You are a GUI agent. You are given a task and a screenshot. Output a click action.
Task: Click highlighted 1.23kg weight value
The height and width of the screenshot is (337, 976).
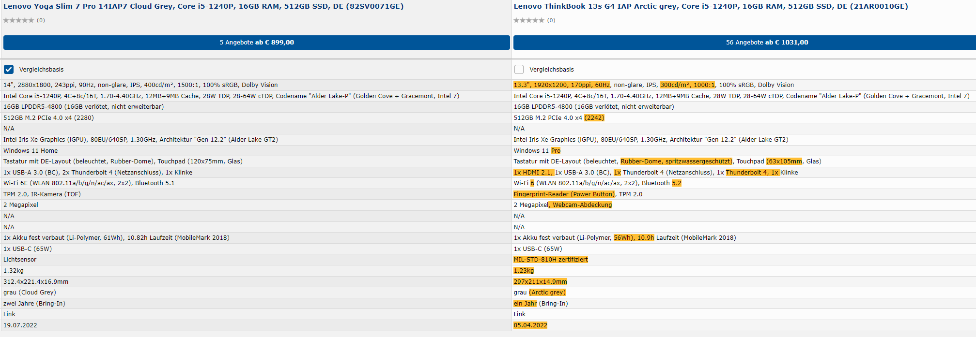(x=524, y=271)
